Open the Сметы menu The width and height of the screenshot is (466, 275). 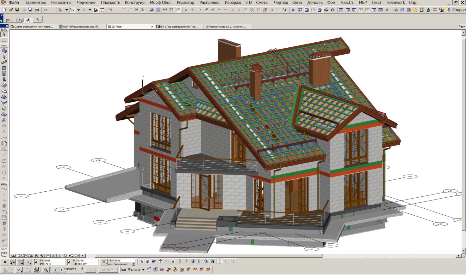click(262, 3)
